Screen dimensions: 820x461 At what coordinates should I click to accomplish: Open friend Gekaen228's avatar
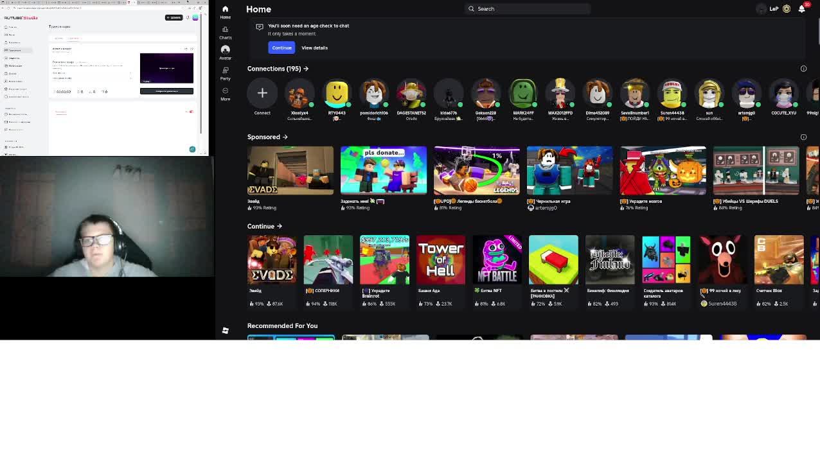tap(486, 93)
